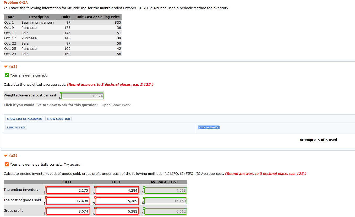Open the Link to Text button

click(x=16, y=127)
